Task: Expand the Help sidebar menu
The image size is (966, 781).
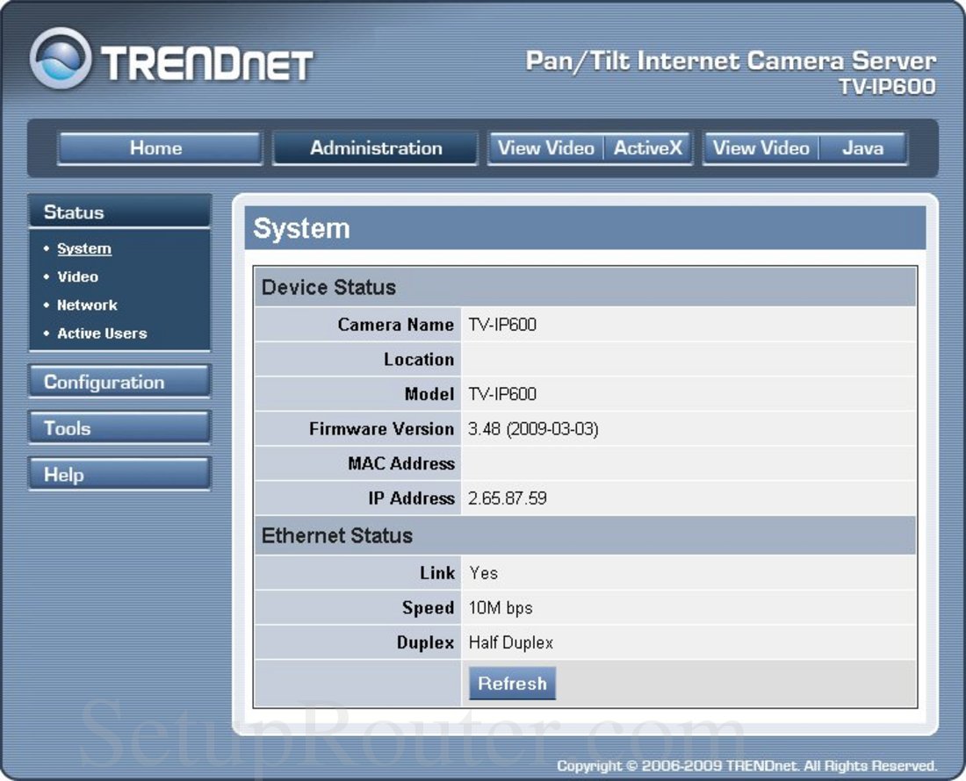Action: point(119,474)
